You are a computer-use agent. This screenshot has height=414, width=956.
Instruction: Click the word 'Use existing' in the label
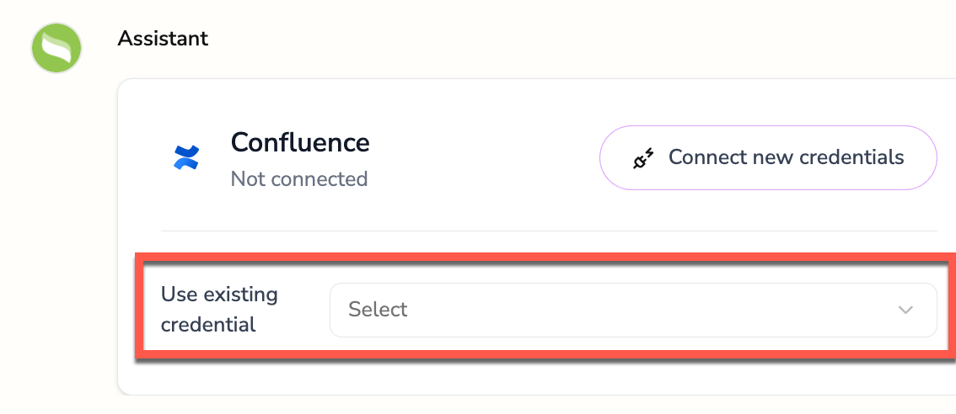pyautogui.click(x=219, y=295)
